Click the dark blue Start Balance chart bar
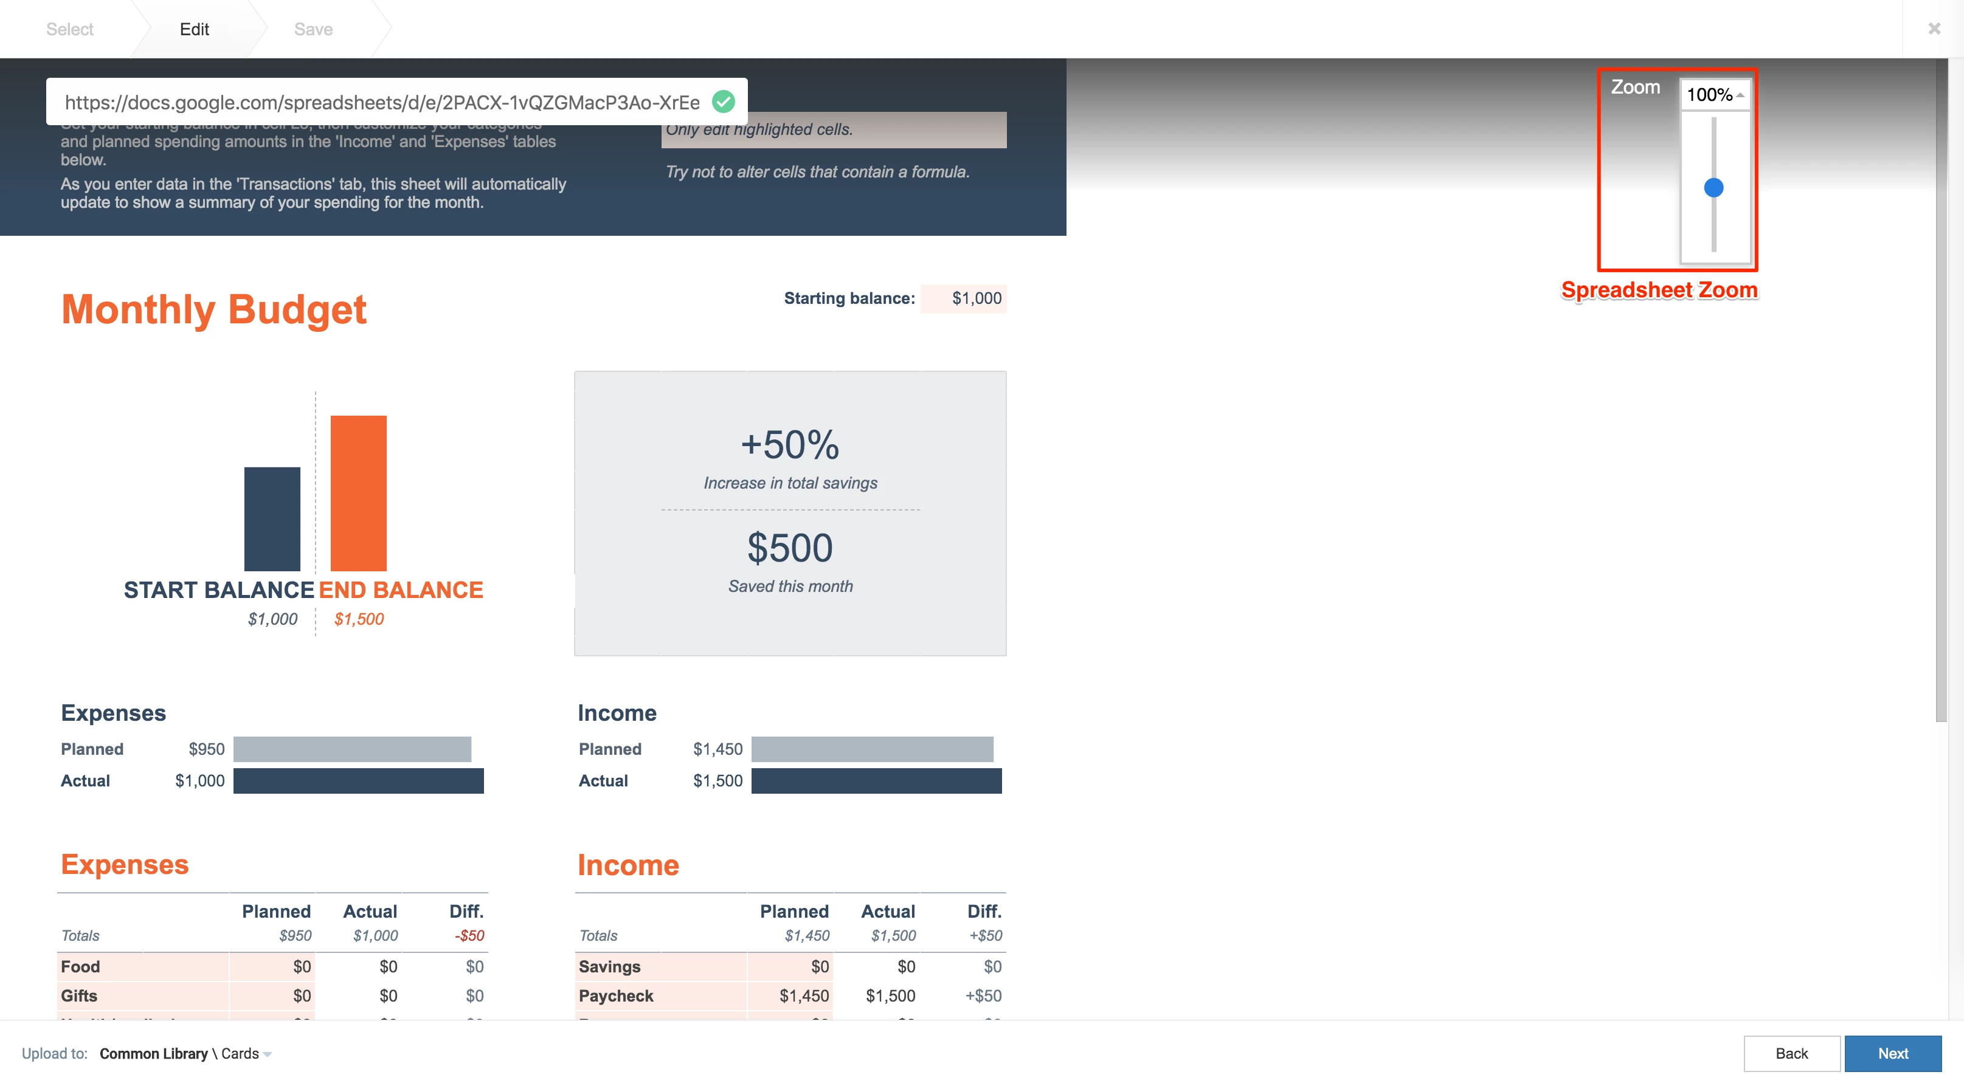 272,518
